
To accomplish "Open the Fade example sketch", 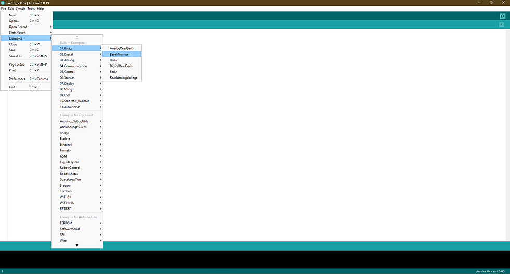I will tap(121, 72).
